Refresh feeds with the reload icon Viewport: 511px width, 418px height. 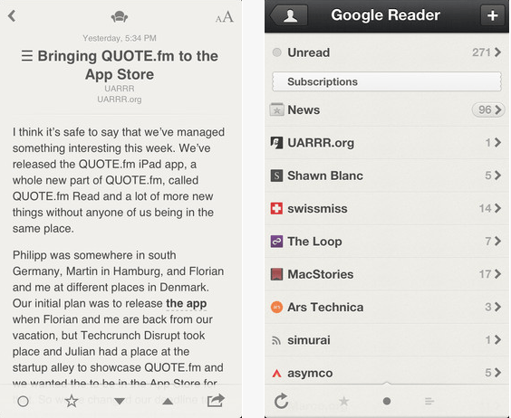pos(281,401)
